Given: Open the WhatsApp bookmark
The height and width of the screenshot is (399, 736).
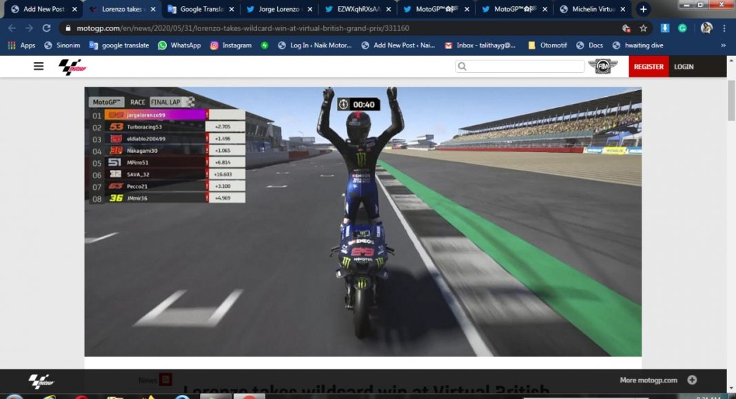Looking at the screenshot, I should 179,45.
